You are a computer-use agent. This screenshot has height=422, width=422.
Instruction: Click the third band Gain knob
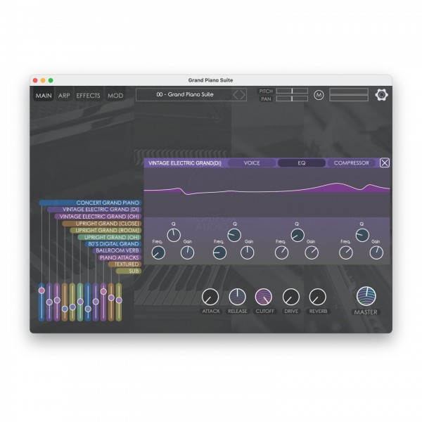[312, 252]
